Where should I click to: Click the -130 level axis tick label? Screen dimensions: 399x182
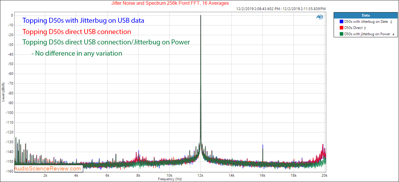click(x=10, y=142)
